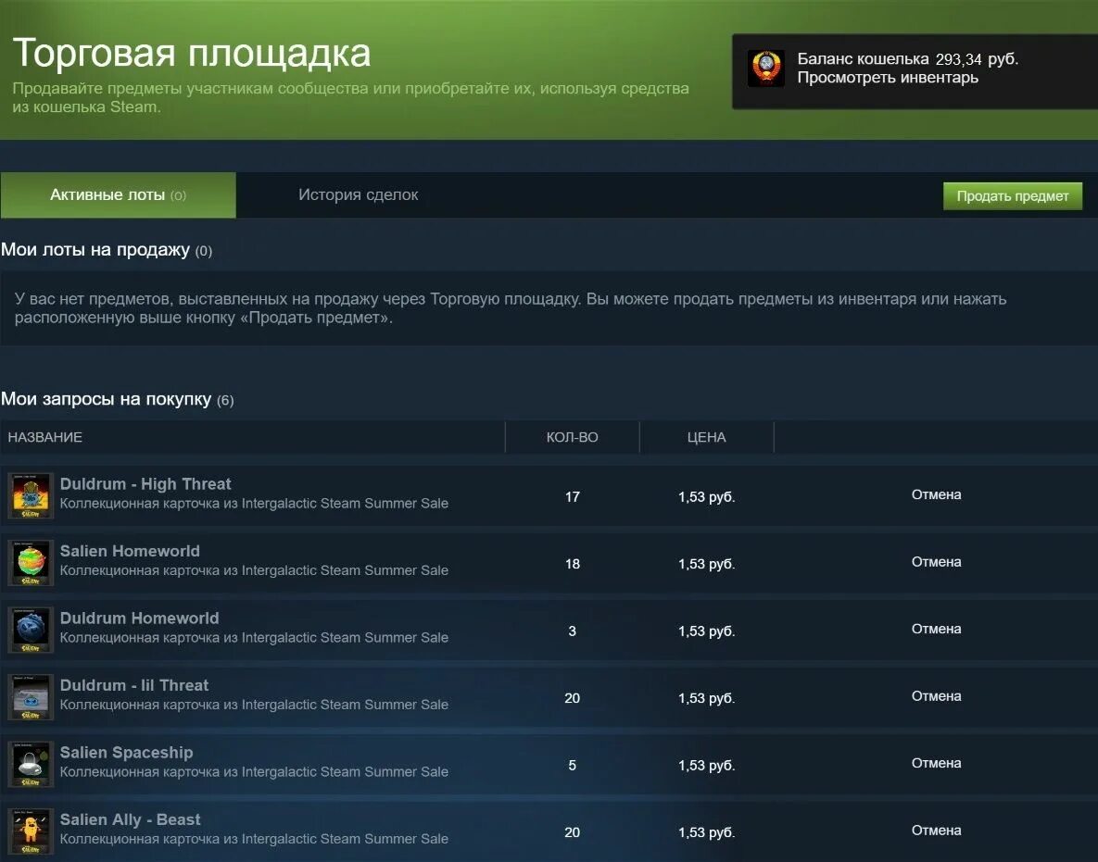Cancel the Salien Homeworld buy order
The image size is (1098, 862).
pos(936,562)
